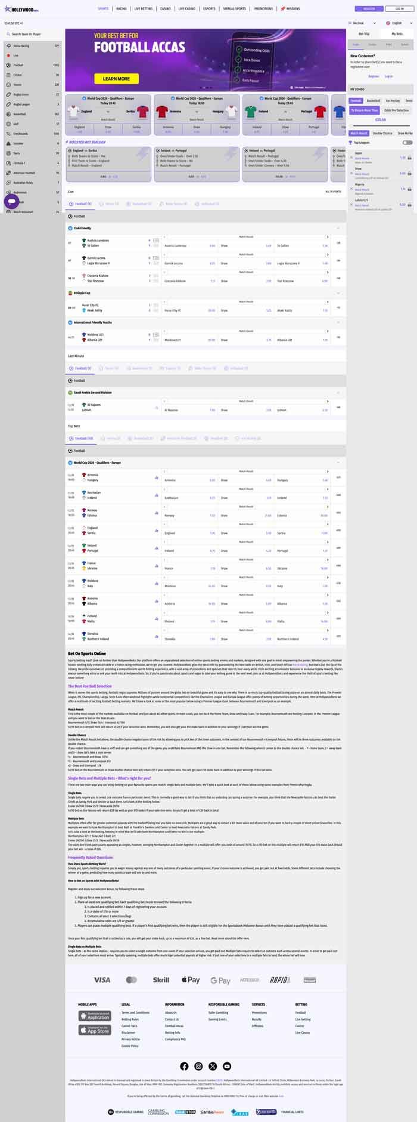Click the Register button in header

pyautogui.click(x=369, y=9)
